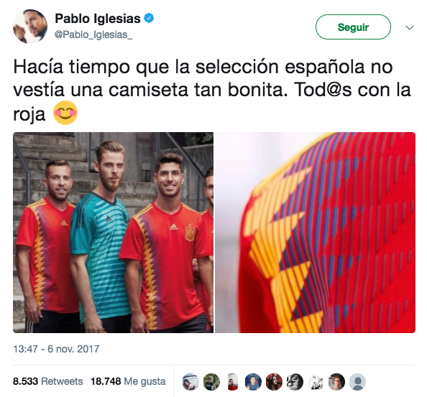Click the Seguir follow button
Screen dimensions: 427x397
coord(353,27)
